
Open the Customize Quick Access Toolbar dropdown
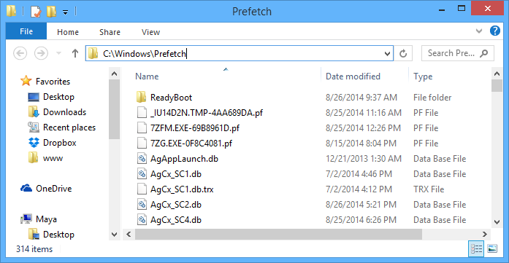point(65,12)
